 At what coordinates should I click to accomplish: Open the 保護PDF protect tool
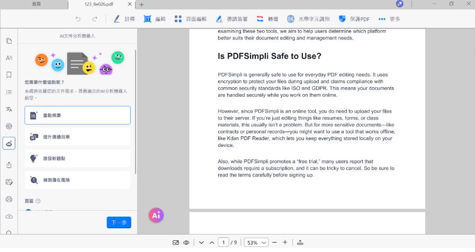point(354,19)
